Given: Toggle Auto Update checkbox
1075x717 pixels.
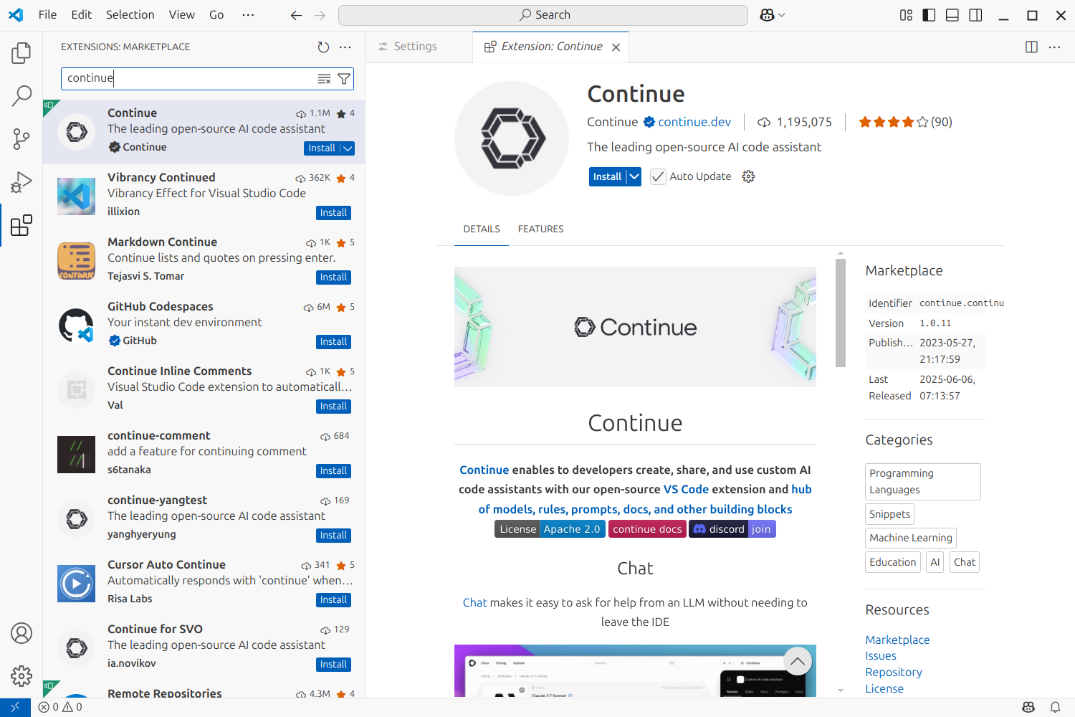Looking at the screenshot, I should [x=658, y=176].
